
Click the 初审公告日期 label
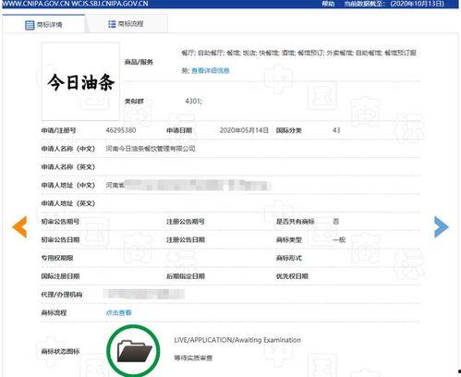[60, 239]
